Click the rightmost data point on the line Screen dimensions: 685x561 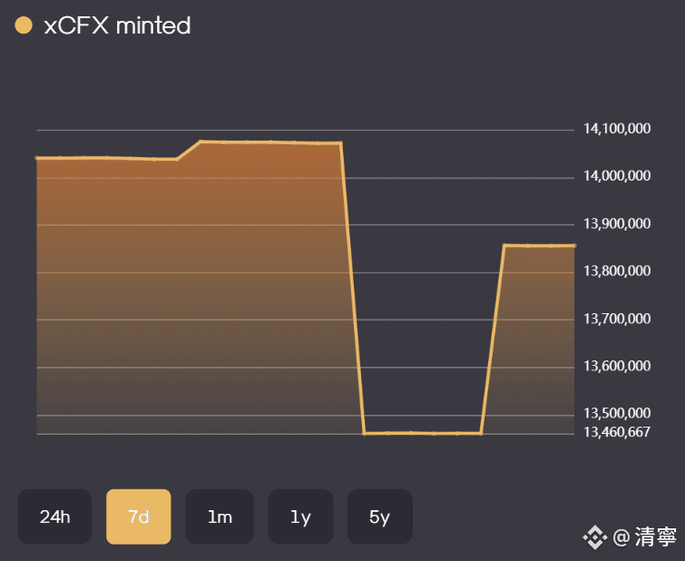pyautogui.click(x=573, y=245)
